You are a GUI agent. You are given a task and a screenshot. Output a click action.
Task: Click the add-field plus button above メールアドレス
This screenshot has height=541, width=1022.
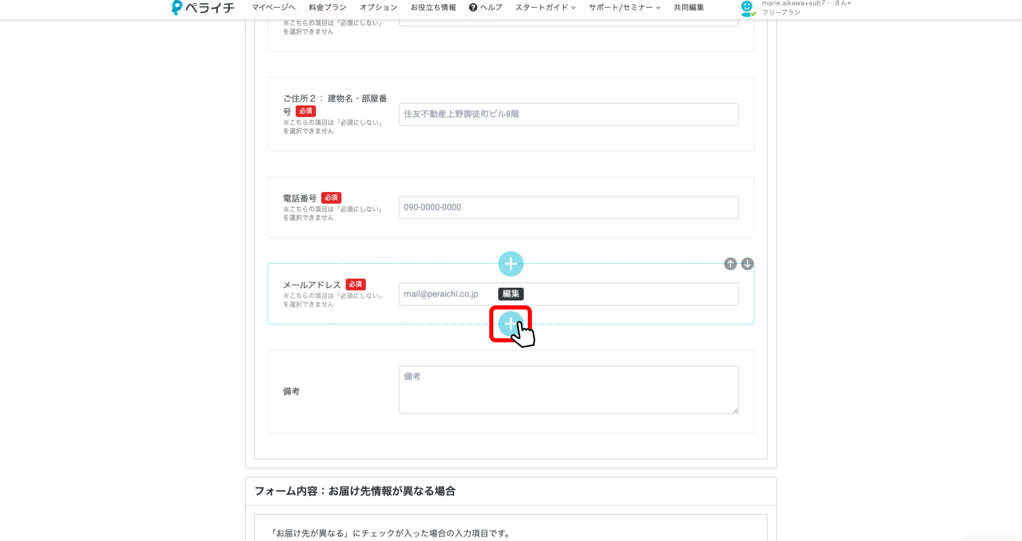pyautogui.click(x=511, y=264)
